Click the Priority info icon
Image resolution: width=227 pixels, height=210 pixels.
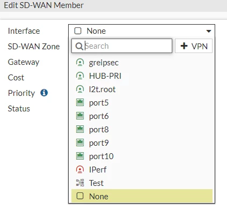click(44, 93)
